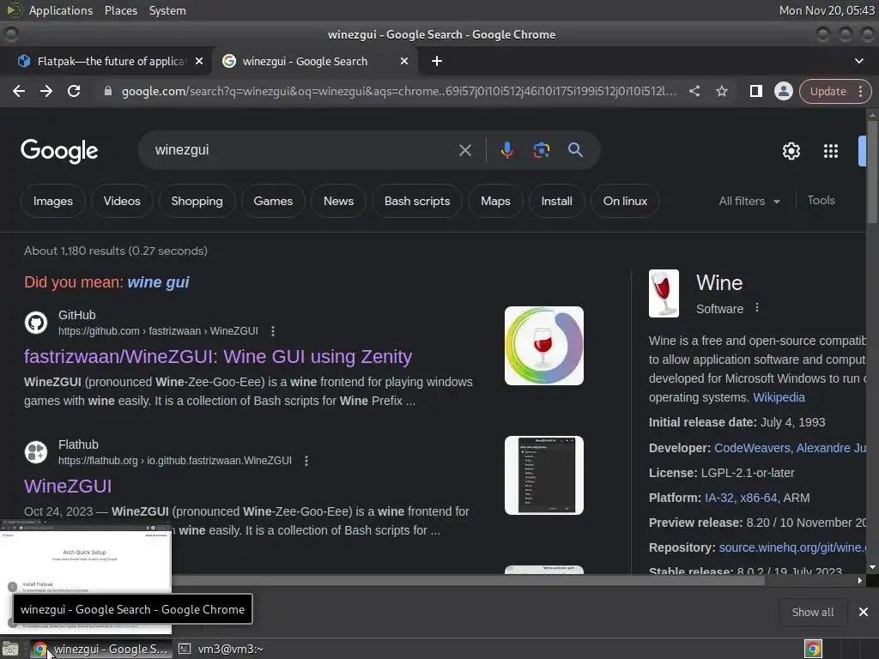Viewport: 879px width, 659px height.
Task: Open the IA-32 platform link
Action: (x=719, y=498)
